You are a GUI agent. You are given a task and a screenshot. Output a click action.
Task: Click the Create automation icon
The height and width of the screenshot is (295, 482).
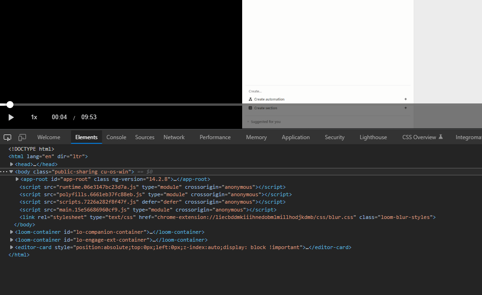click(x=251, y=99)
